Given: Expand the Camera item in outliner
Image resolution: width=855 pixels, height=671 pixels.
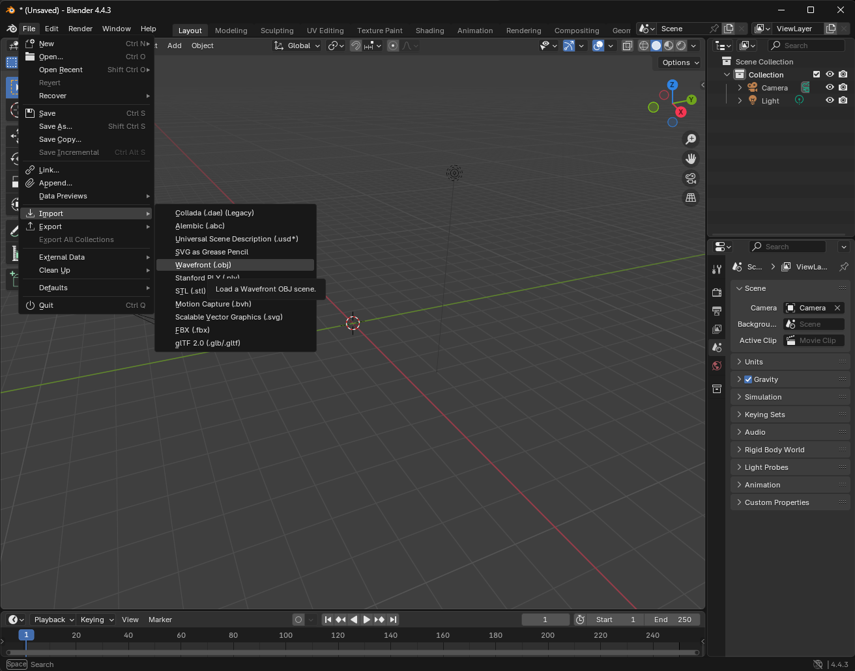Looking at the screenshot, I should pyautogui.click(x=740, y=88).
